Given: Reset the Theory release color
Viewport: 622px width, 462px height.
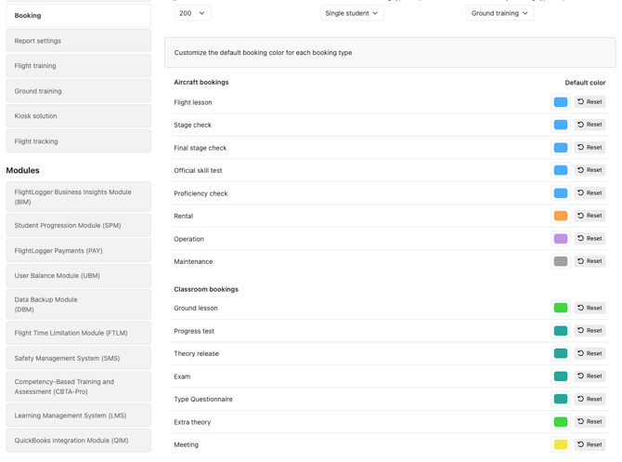Looking at the screenshot, I should click(x=590, y=353).
